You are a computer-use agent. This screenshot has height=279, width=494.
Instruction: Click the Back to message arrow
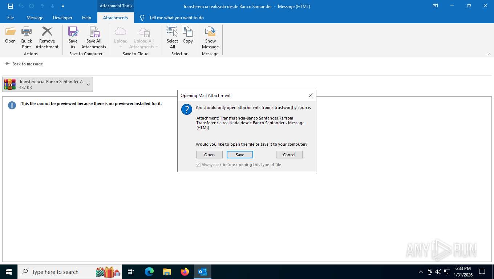7,64
